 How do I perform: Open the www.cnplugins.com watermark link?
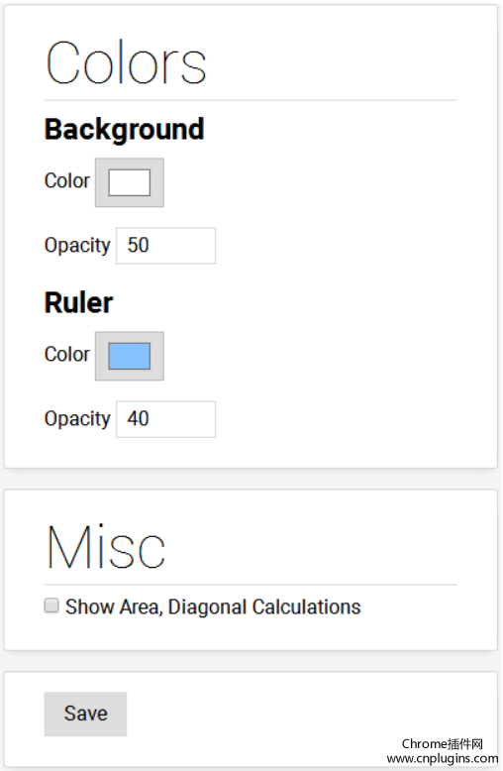tap(443, 758)
